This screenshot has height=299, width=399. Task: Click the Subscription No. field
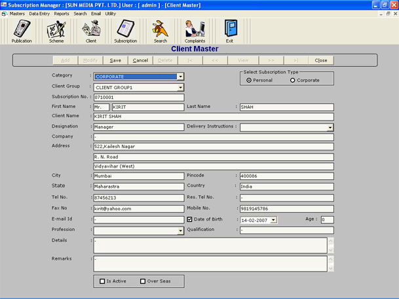(x=139, y=97)
